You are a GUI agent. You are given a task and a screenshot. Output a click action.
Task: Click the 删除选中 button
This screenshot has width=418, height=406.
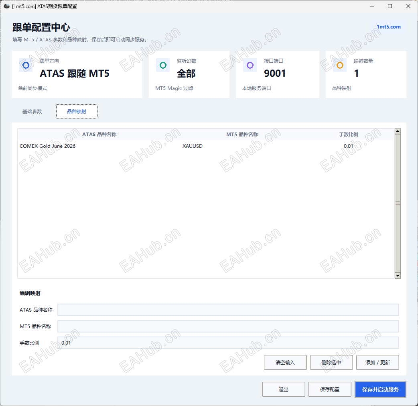331,363
